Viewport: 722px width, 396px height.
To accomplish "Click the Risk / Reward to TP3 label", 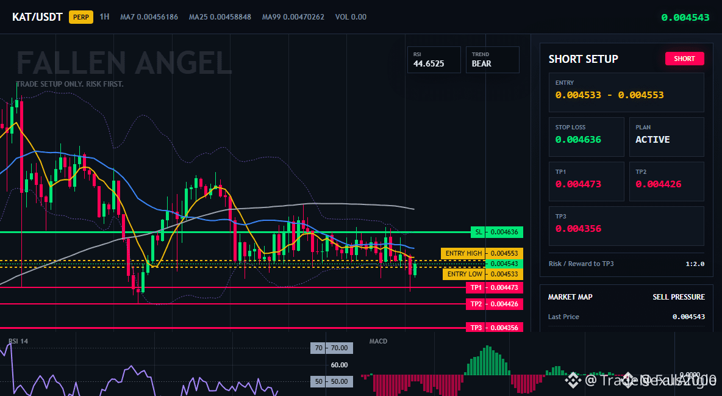I will pyautogui.click(x=581, y=264).
